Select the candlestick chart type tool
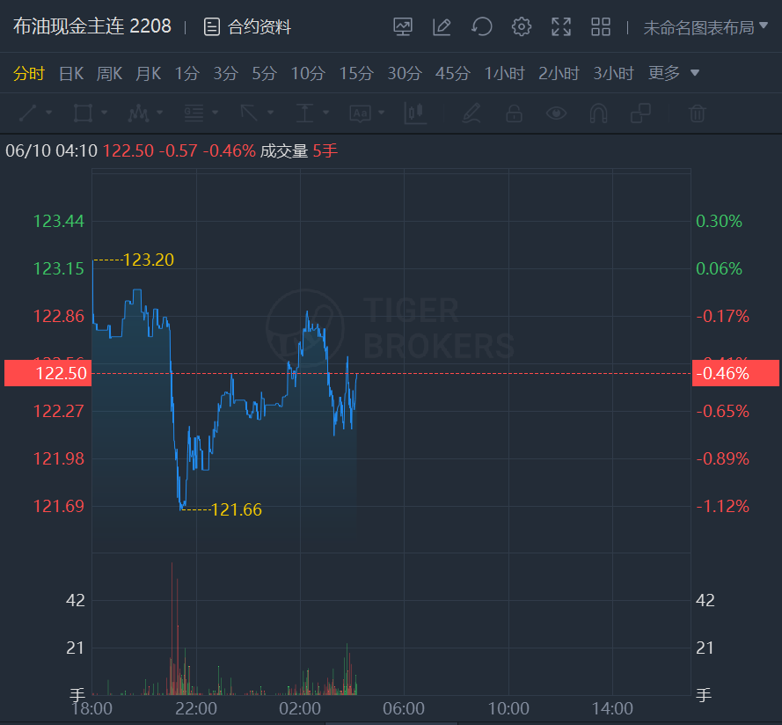 tap(414, 113)
